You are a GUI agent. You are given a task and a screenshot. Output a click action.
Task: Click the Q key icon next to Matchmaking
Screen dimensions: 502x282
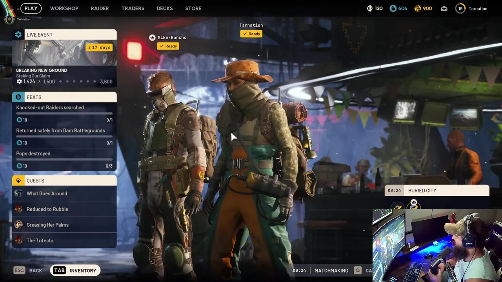357,270
